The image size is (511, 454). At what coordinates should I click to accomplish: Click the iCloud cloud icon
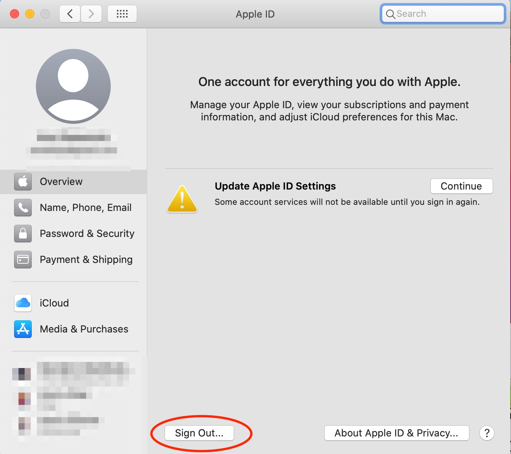tap(23, 303)
